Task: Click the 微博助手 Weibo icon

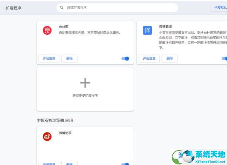Action: [47, 137]
